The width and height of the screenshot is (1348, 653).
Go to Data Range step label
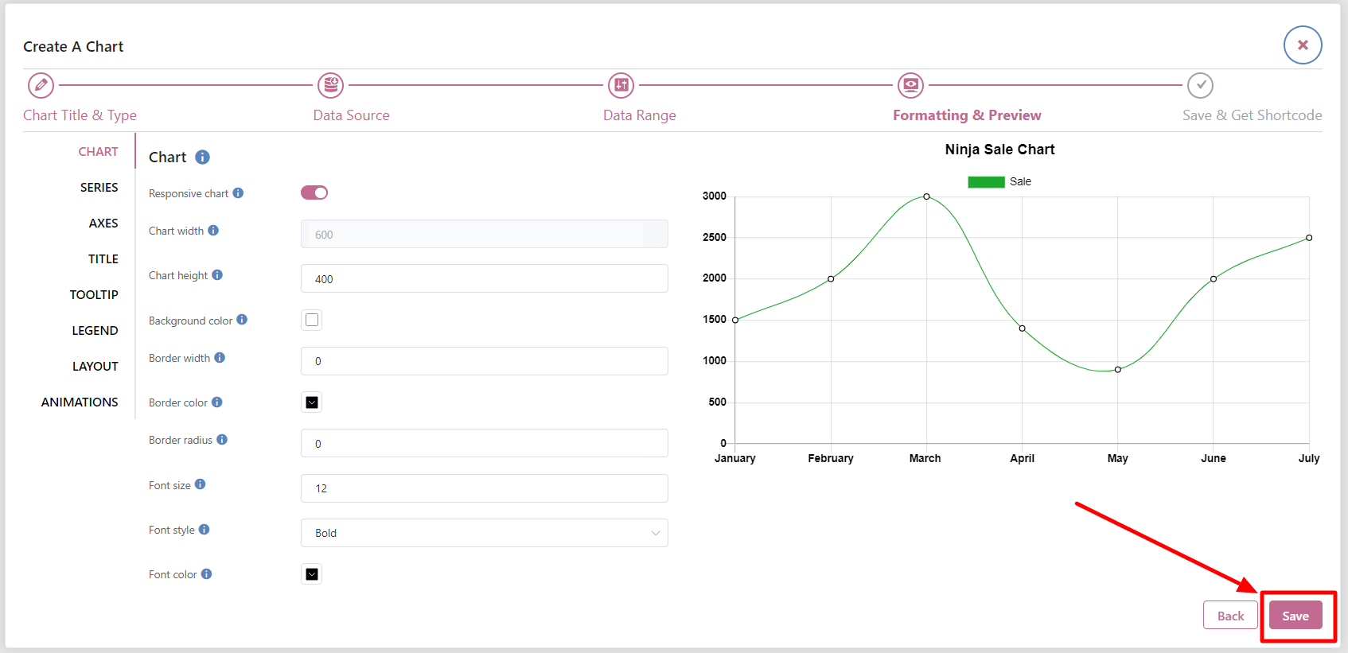[x=639, y=115]
